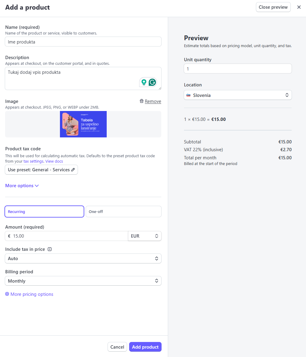Viewport: 306px width, 357px height.
Task: Click the gear icon for pricing options
Action: tap(7, 294)
